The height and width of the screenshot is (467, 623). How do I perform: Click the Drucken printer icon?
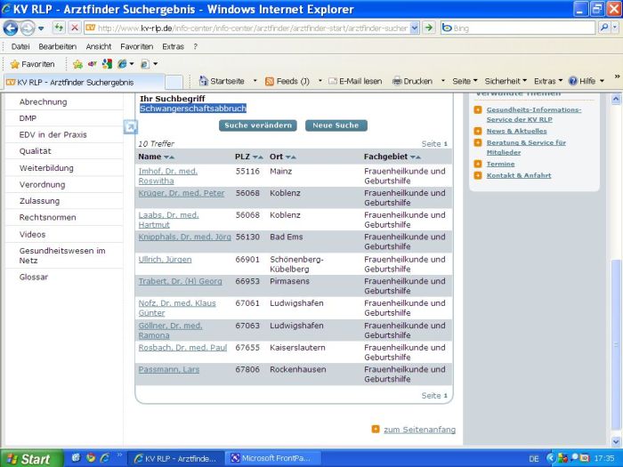(x=397, y=81)
